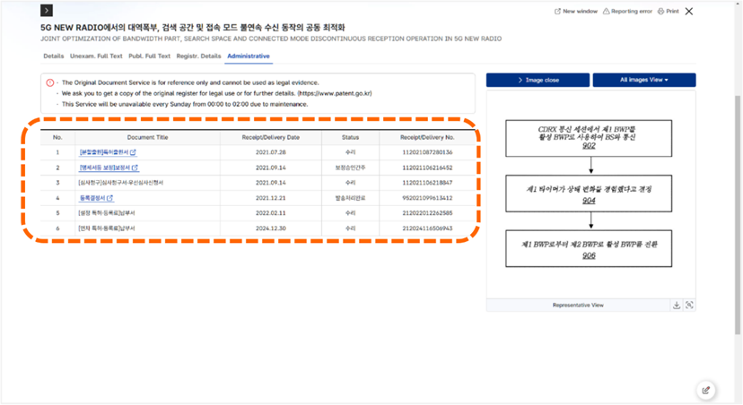Go to the Publ. Full Text tab
The width and height of the screenshot is (743, 405).
pyautogui.click(x=149, y=56)
